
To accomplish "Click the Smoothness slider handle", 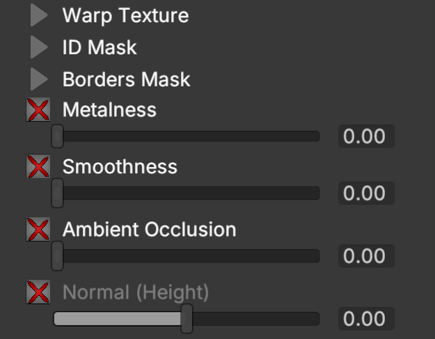I will pyautogui.click(x=58, y=193).
